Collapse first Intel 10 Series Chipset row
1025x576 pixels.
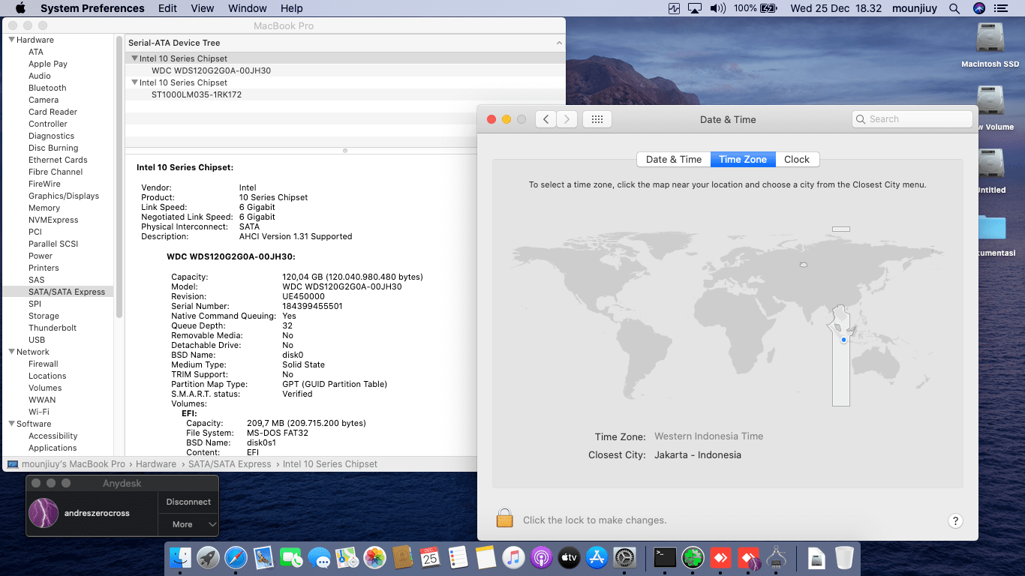[x=134, y=58]
